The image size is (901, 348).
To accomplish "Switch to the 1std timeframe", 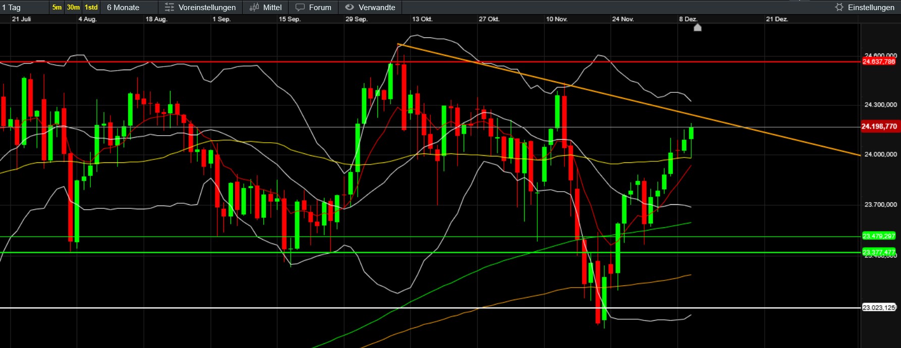I will coord(91,7).
